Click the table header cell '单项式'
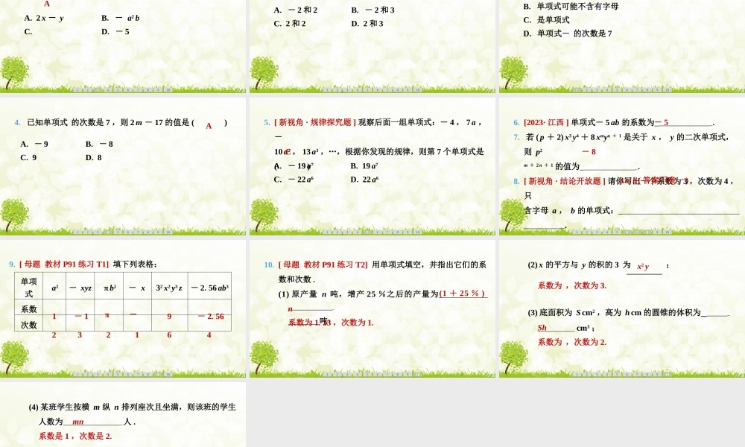745x447 pixels. 28,288
